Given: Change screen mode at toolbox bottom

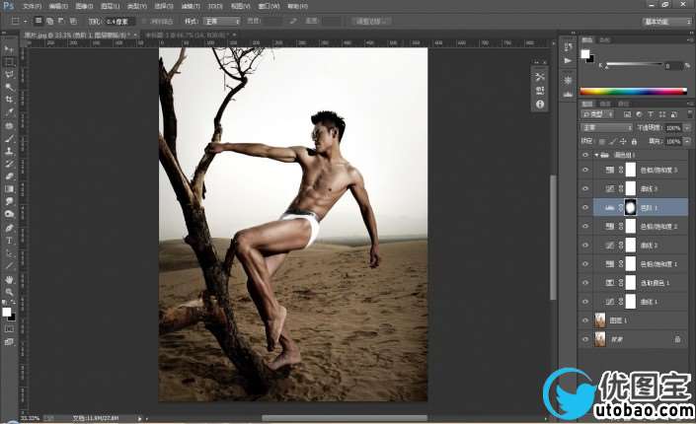Looking at the screenshot, I should click(9, 342).
